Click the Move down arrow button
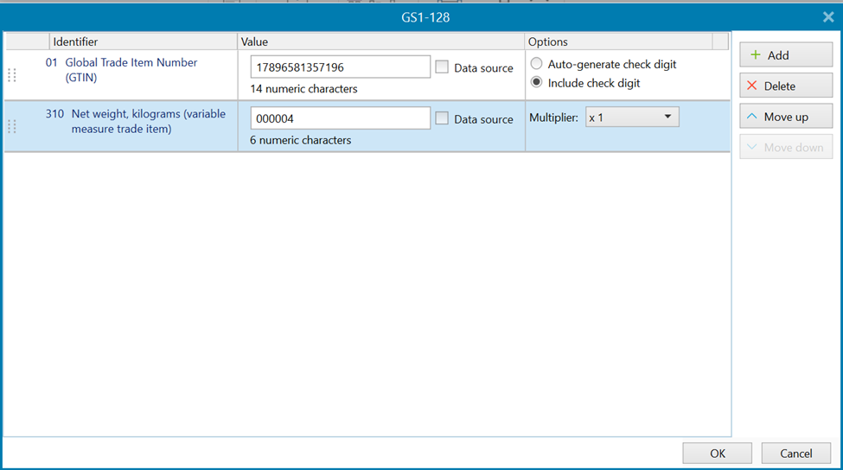Image resolution: width=843 pixels, height=470 pixels. [785, 148]
